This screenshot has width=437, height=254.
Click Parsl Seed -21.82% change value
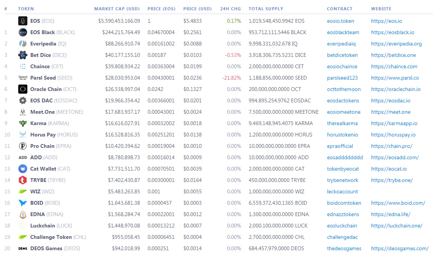(x=231, y=78)
